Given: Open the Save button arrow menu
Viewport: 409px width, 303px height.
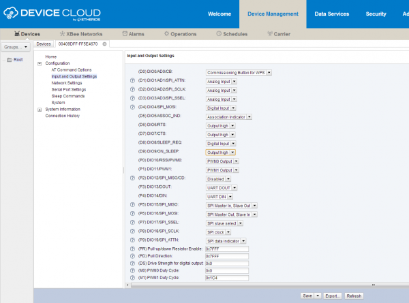Looking at the screenshot, I should [x=318, y=296].
